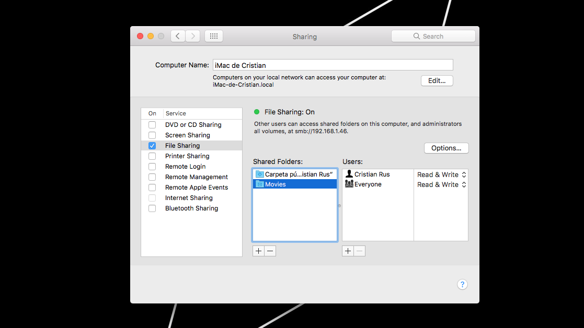This screenshot has height=328, width=584.
Task: Click the magnifying glass search icon
Action: tap(416, 36)
